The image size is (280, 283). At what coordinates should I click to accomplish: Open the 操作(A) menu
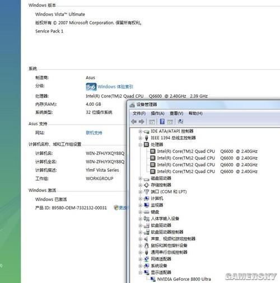coord(157,114)
